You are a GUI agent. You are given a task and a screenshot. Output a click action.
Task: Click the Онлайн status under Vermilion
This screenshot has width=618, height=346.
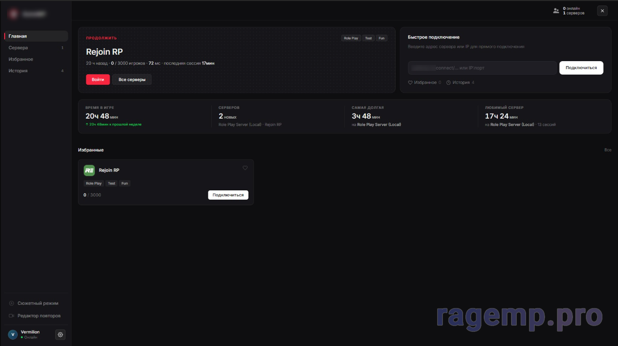click(x=29, y=338)
